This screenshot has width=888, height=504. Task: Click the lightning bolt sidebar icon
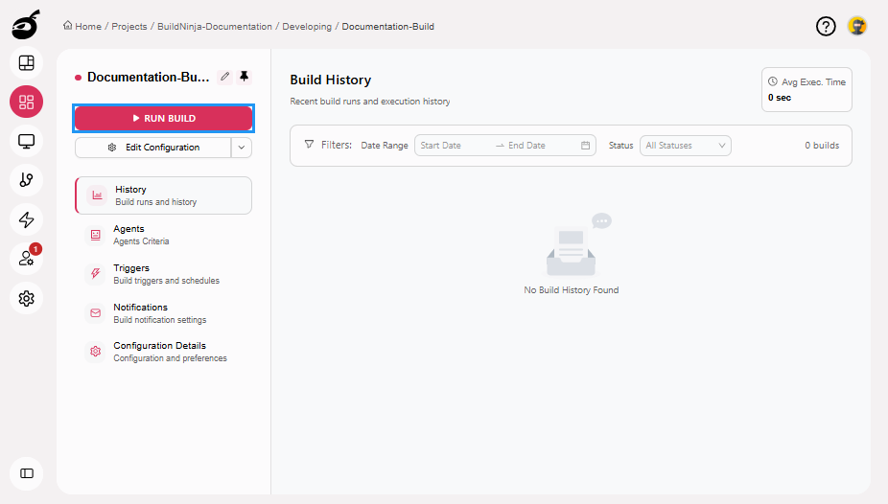[27, 219]
